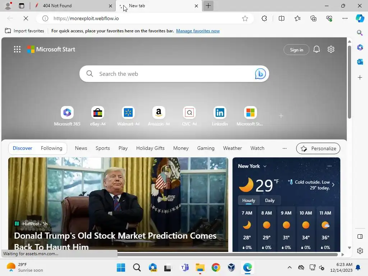
Task: Open the QVC quick link tile
Action: (189, 116)
